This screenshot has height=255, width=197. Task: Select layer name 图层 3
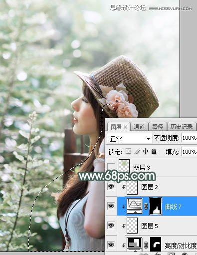142,168
